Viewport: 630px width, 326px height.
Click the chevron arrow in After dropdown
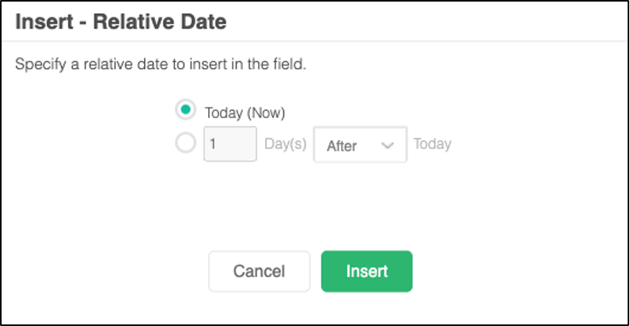tap(388, 146)
